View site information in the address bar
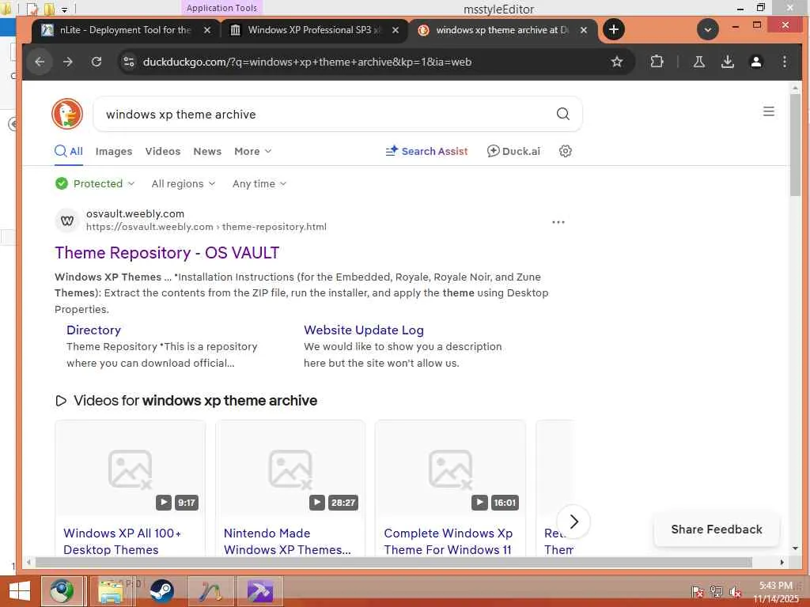 [128, 62]
